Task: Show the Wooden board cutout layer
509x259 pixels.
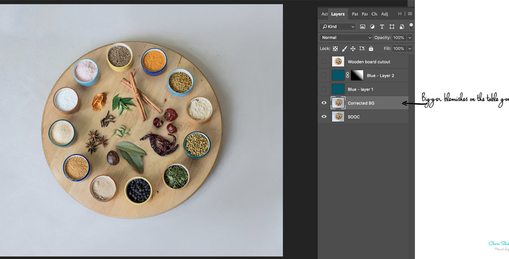Action: coord(324,62)
